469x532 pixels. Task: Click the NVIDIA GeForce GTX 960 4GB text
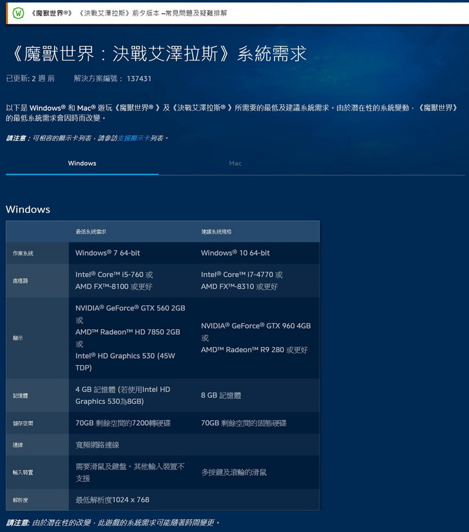click(256, 326)
